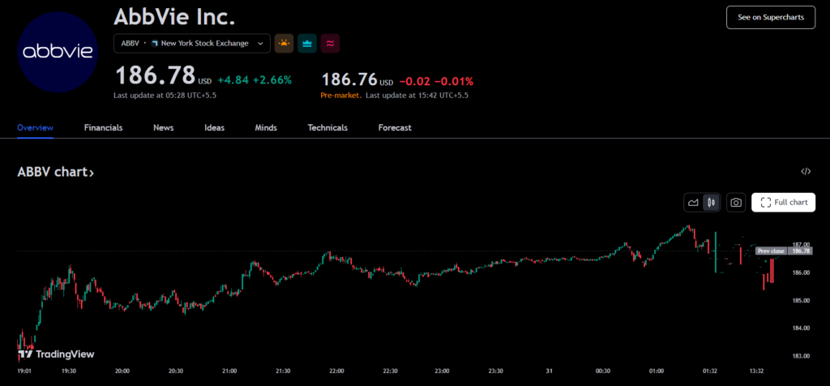Image resolution: width=830 pixels, height=386 pixels.
Task: Switch to the Financials tab
Action: point(103,127)
